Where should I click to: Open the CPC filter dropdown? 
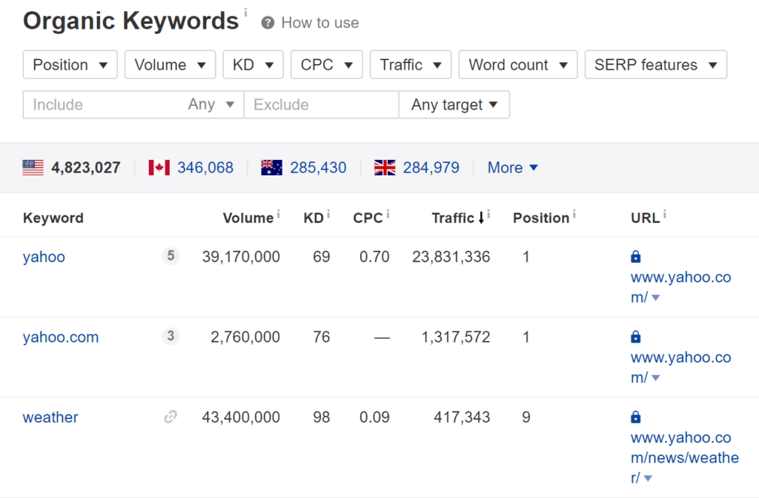[327, 64]
